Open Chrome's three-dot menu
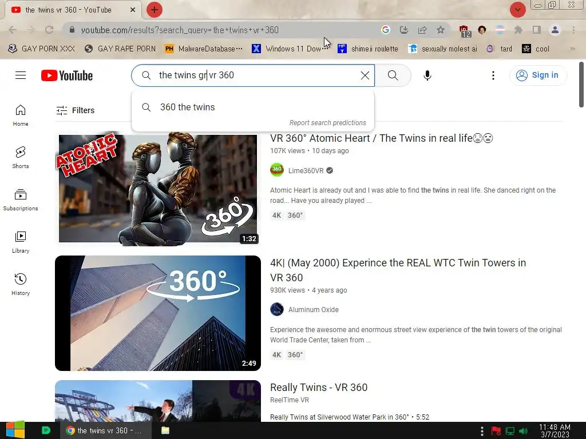The image size is (586, 439). 573,30
